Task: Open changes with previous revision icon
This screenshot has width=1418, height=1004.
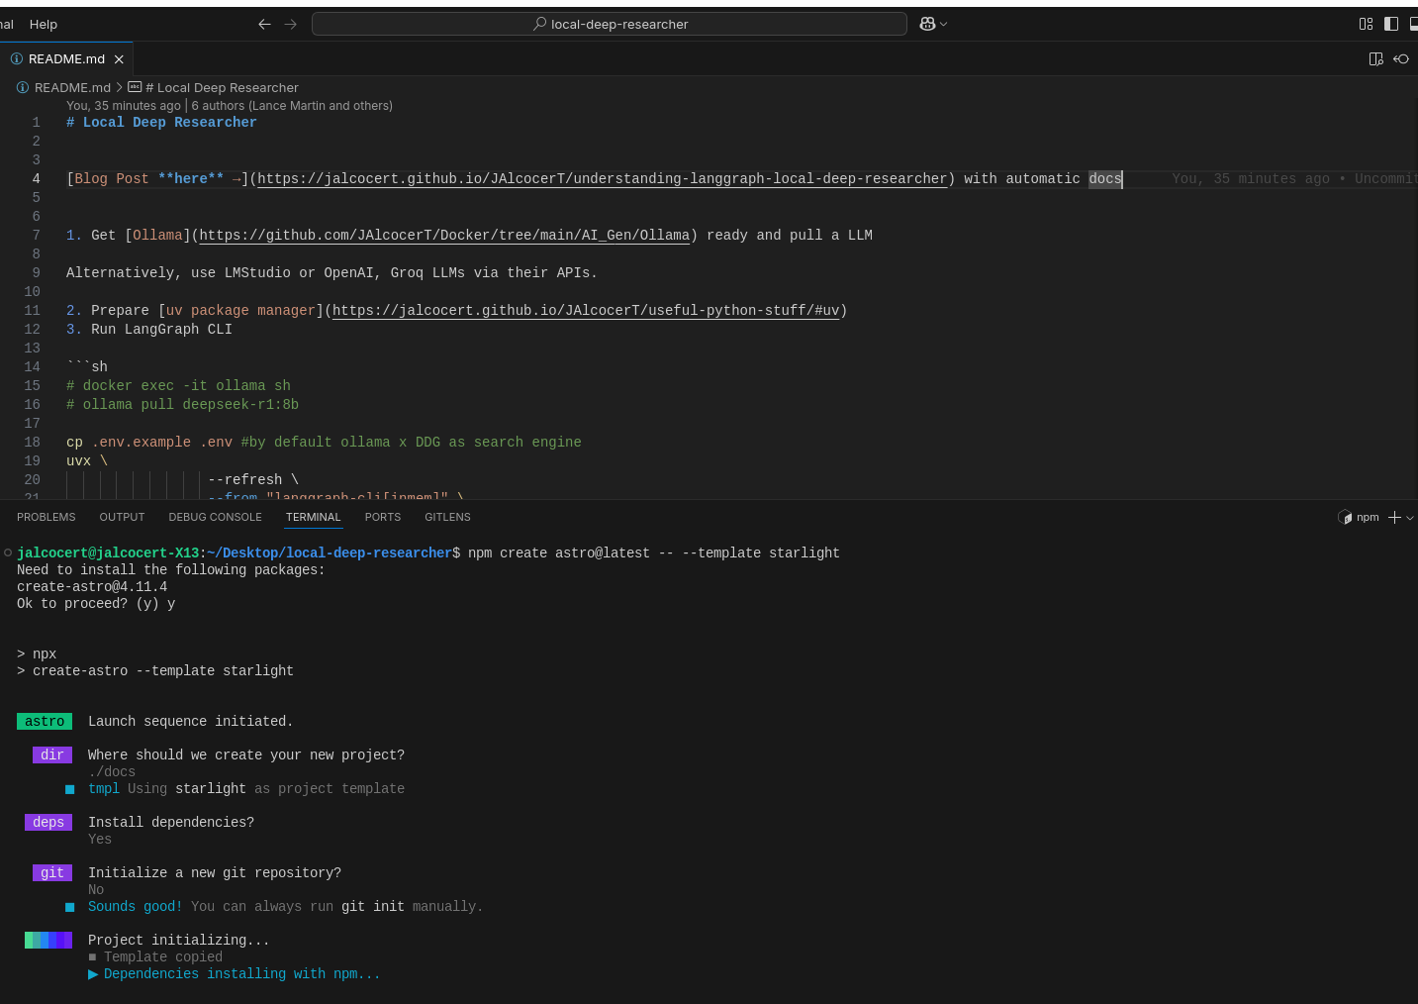Action: click(1401, 59)
